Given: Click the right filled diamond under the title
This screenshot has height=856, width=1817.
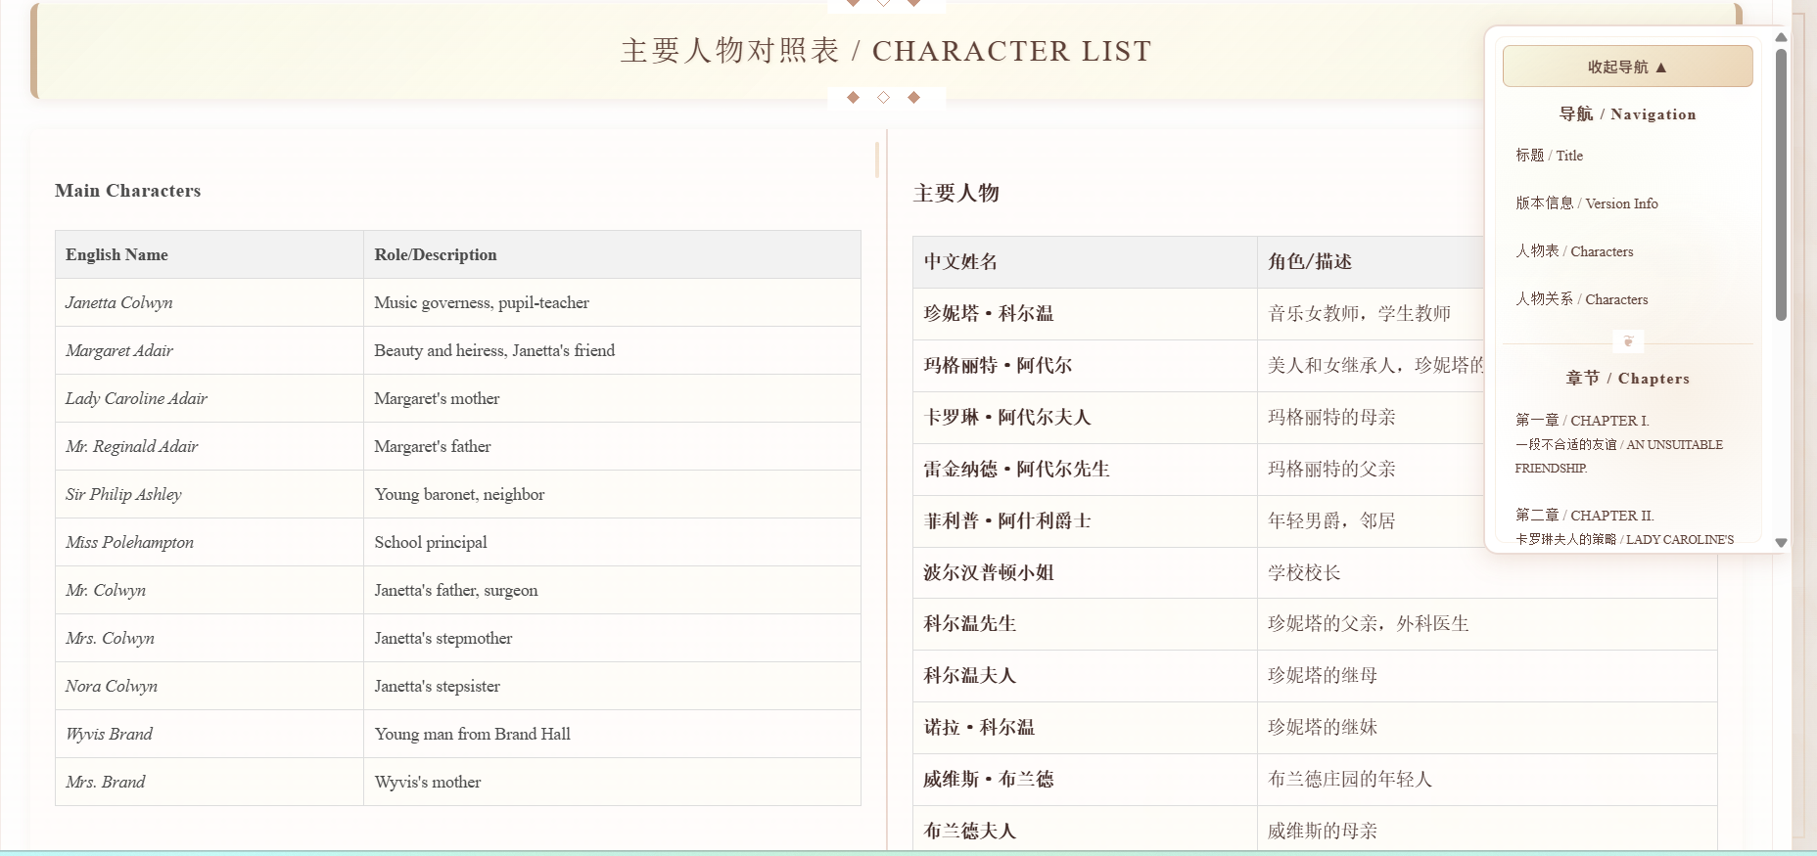Looking at the screenshot, I should [x=913, y=97].
